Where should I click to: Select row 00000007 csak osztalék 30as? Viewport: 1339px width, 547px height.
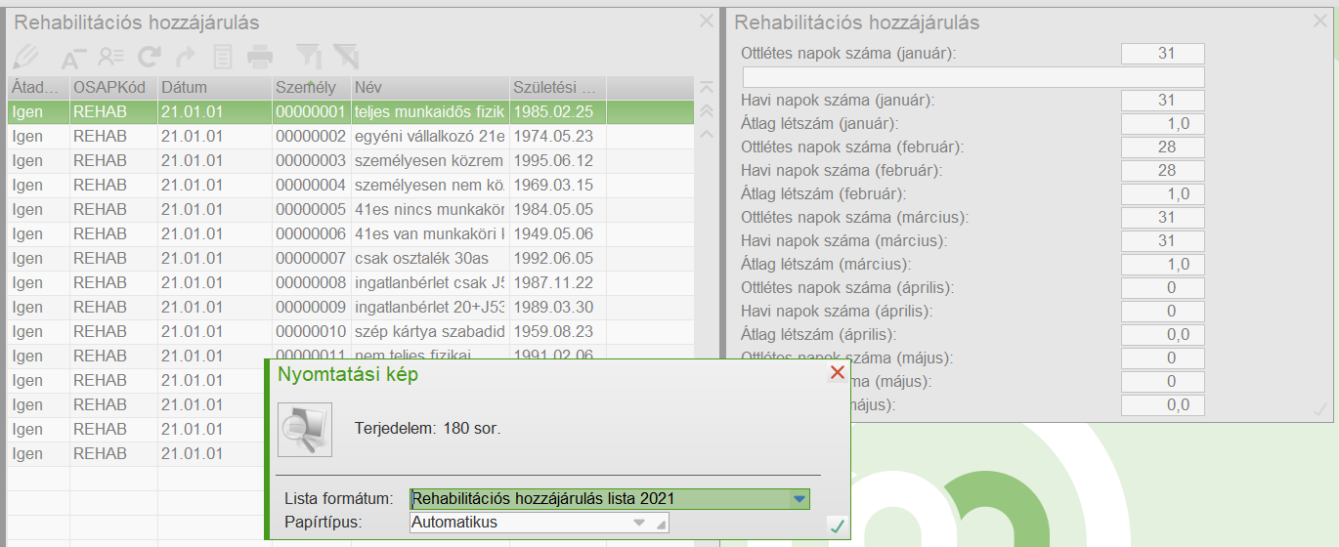(x=351, y=258)
